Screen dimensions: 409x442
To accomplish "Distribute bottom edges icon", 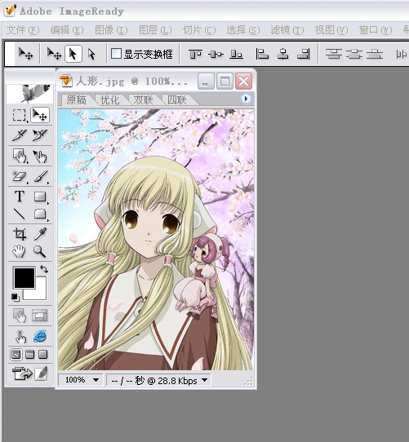I will tap(375, 54).
